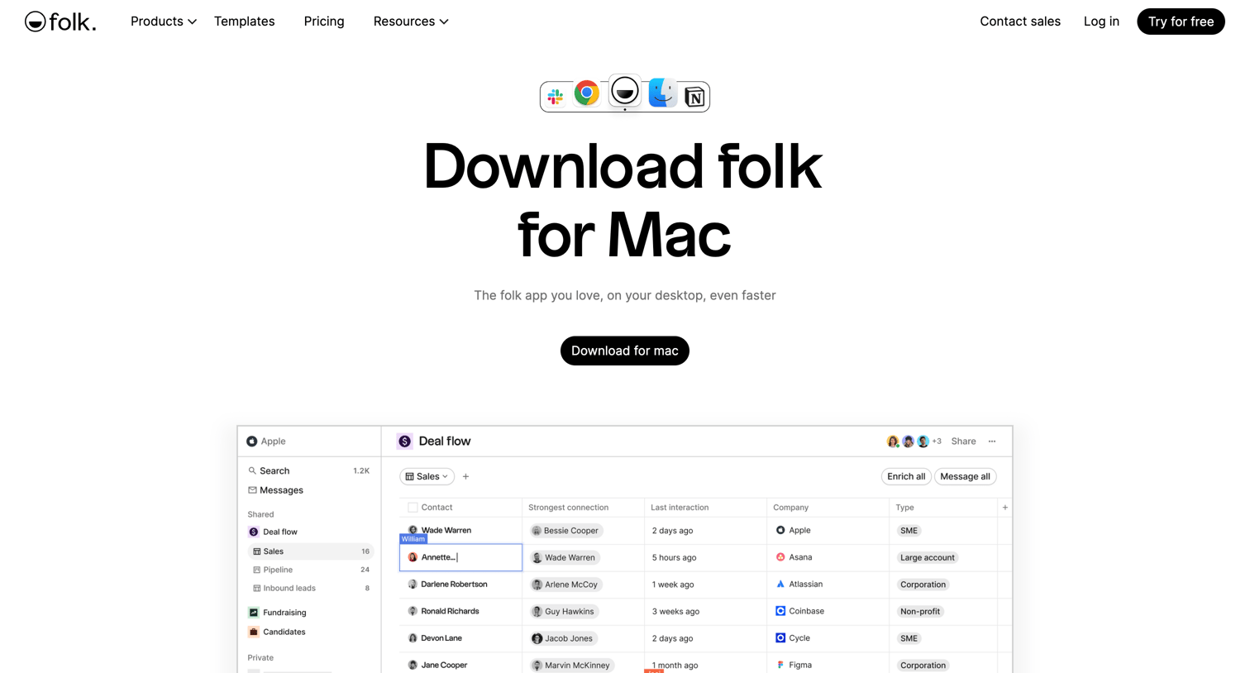Click the Enrich all button
The image size is (1250, 673).
pyautogui.click(x=906, y=477)
